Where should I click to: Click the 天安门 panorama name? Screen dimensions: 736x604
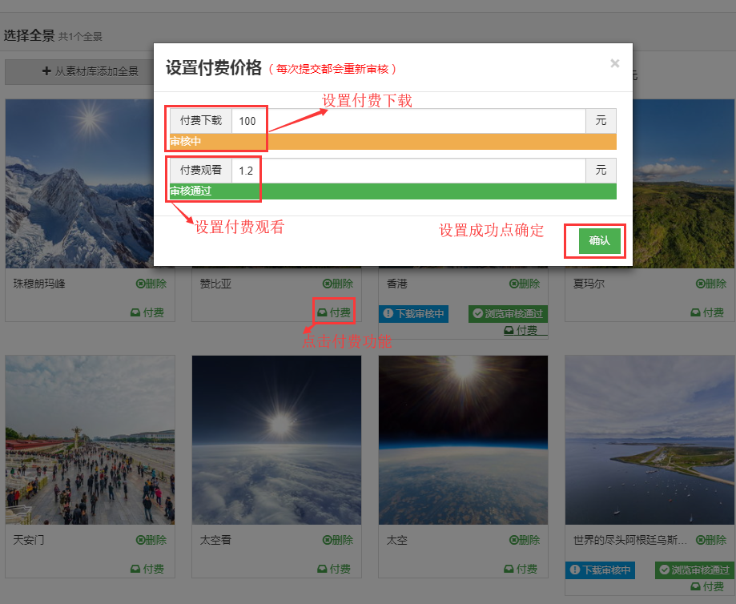tap(29, 540)
